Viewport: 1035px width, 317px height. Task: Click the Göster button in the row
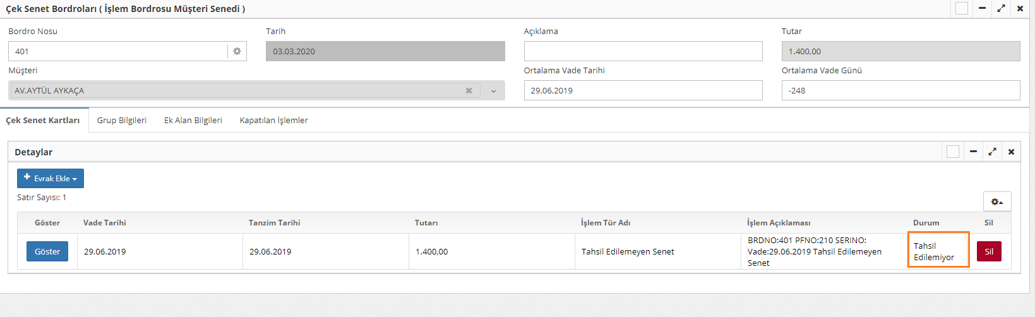tap(47, 251)
